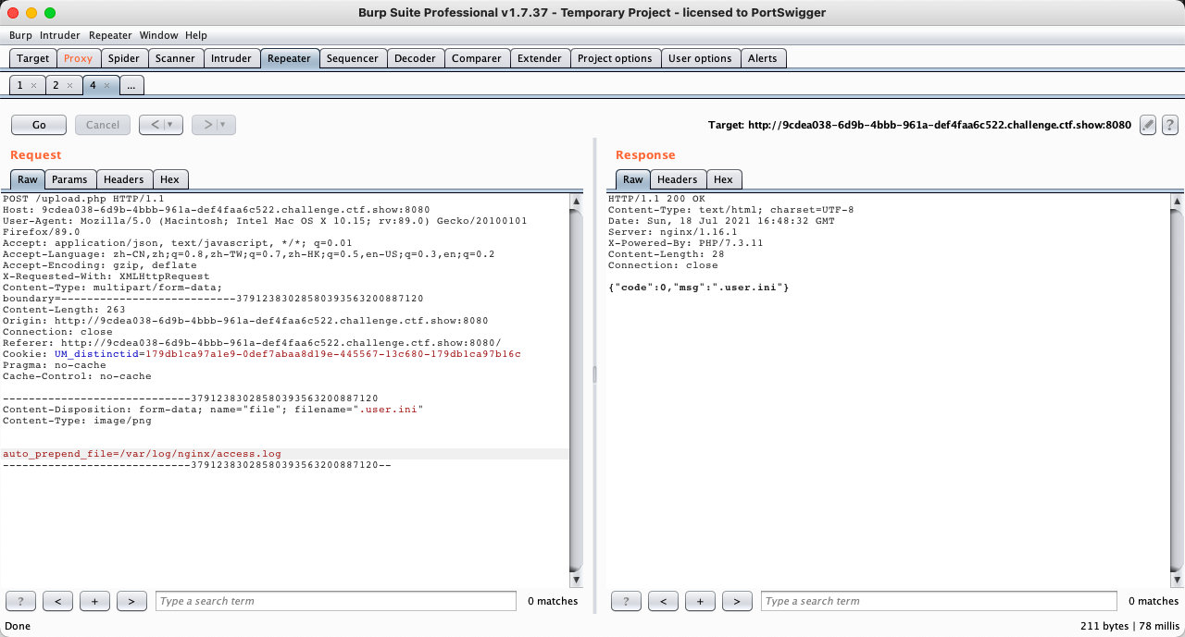The width and height of the screenshot is (1185, 637).
Task: Select the Repeater tool tab
Action: point(290,58)
